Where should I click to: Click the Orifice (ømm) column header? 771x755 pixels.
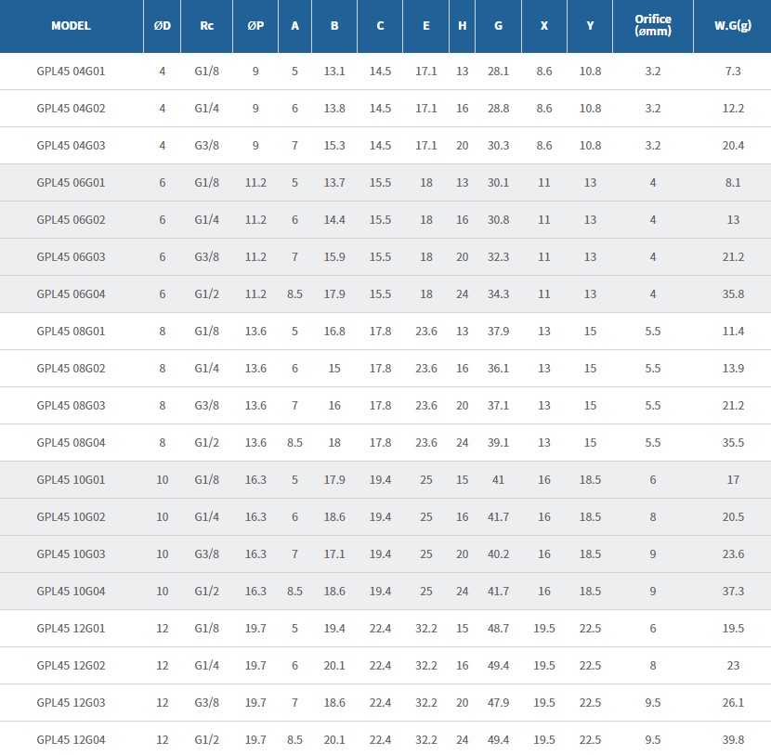[x=652, y=26]
